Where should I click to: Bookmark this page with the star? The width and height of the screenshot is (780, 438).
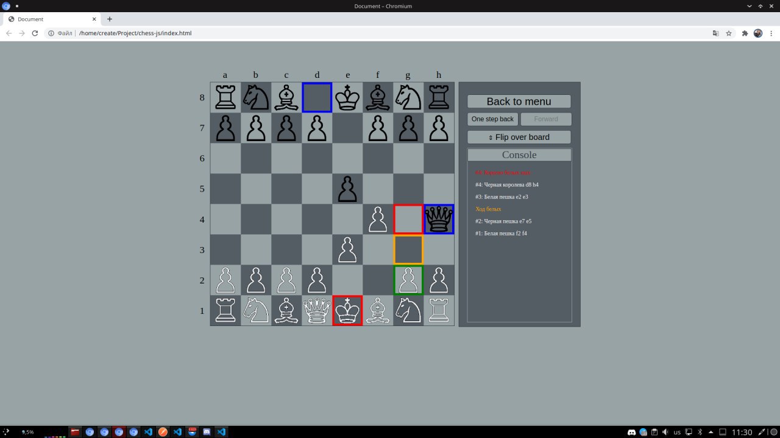click(729, 33)
